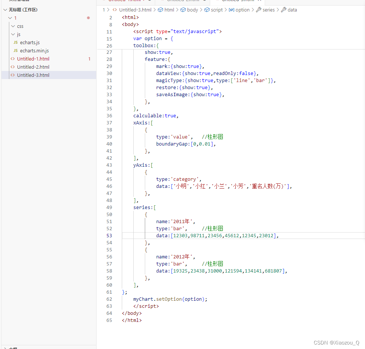
Task: Collapse folder 1 in the explorer tree
Action: (x=10, y=18)
